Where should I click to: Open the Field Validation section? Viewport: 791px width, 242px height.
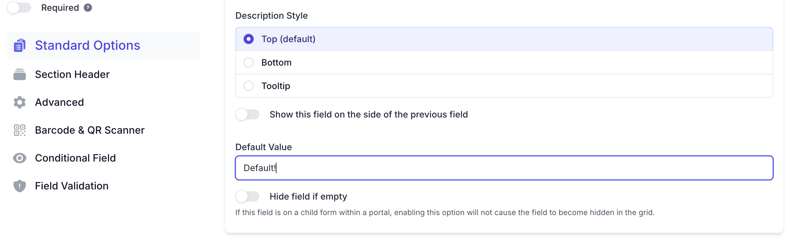[x=72, y=186]
